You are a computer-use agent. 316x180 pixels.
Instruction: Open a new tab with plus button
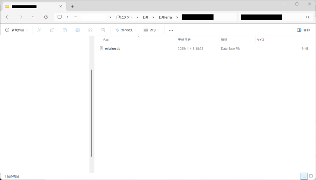[x=72, y=6]
